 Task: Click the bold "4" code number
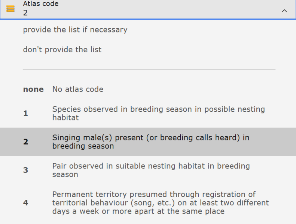(25, 203)
